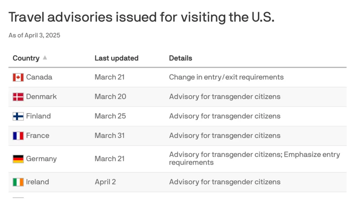Select the Germany country name
The height and width of the screenshot is (199, 355).
(x=42, y=159)
